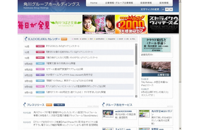Open PSP用ゲーム「デュラララ!!」 entry

[69, 75]
